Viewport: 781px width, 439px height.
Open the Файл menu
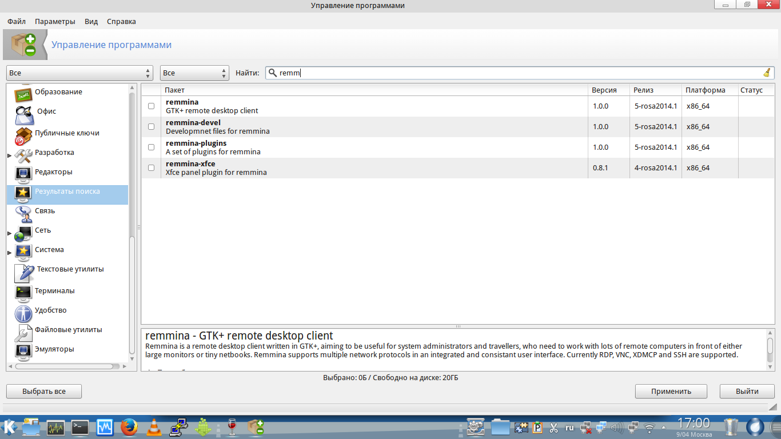pos(17,21)
